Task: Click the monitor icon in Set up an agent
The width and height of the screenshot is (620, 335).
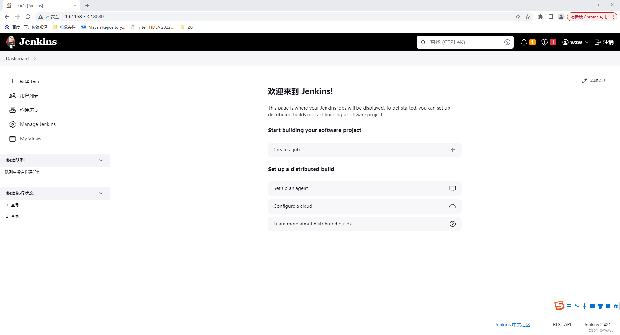Action: click(453, 188)
